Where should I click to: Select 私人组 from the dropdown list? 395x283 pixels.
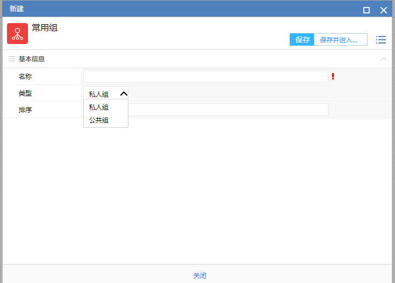[99, 107]
